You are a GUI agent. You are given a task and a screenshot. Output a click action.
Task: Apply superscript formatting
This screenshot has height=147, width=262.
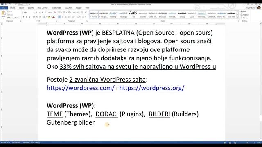coord(40,17)
